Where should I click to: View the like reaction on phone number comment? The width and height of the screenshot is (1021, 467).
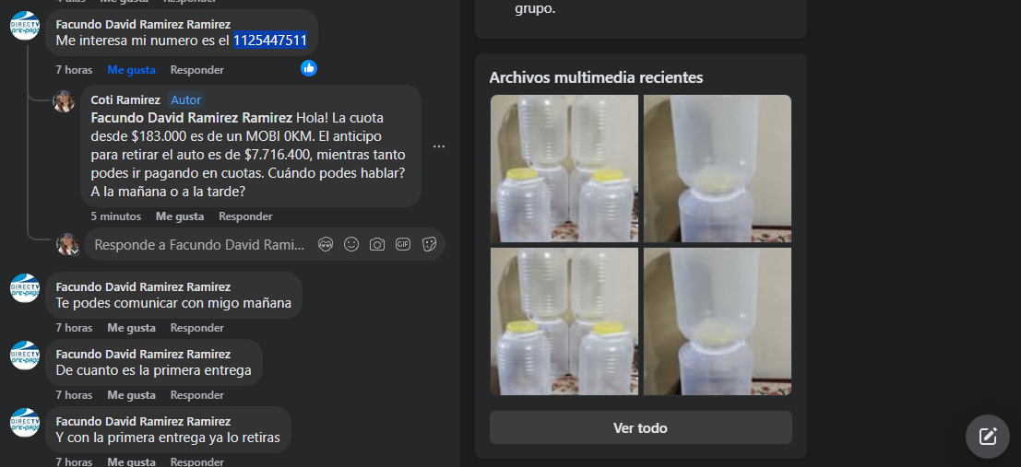[x=309, y=67]
